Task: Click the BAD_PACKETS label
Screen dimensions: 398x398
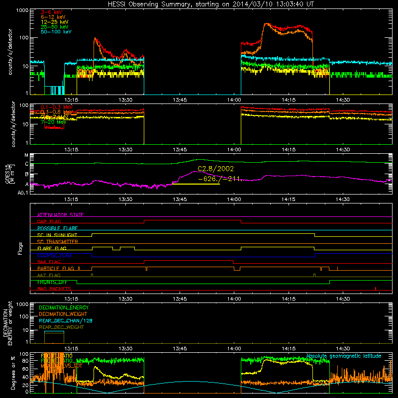Action: coord(54,289)
